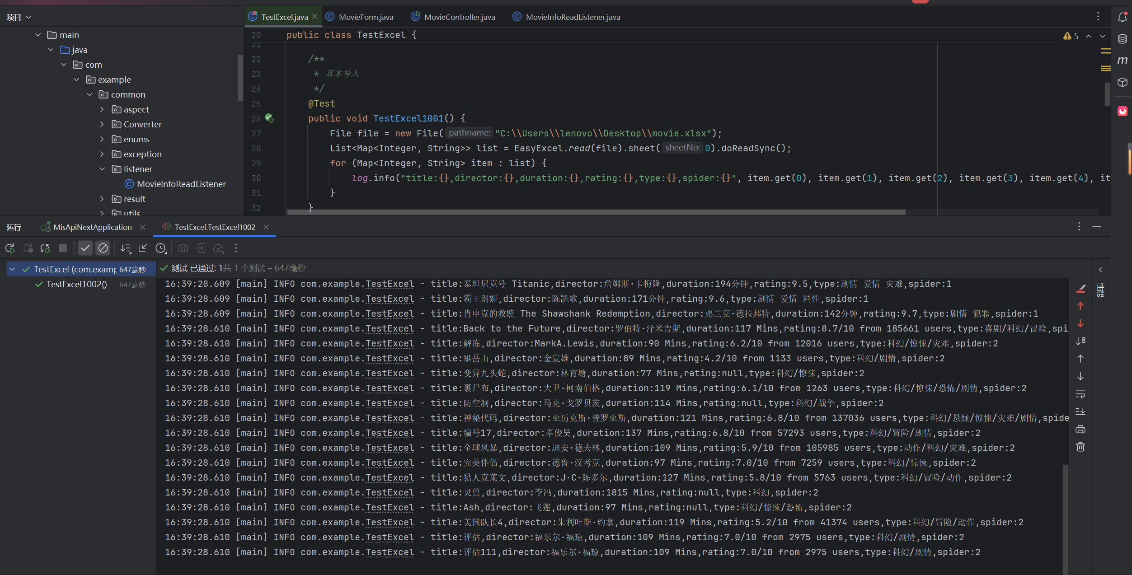Open TestExcel link in first log line
Image resolution: width=1132 pixels, height=575 pixels.
(390, 284)
